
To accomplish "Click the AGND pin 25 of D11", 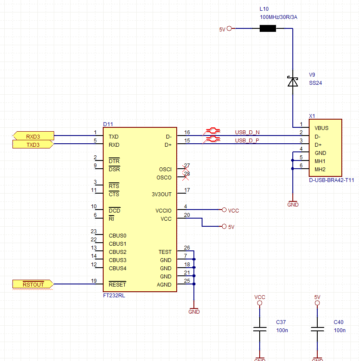I will [182, 284].
